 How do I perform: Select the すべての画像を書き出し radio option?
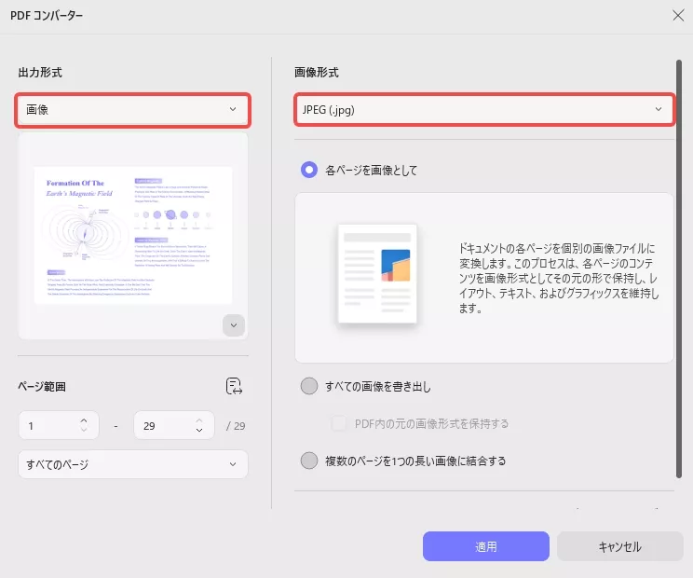[x=309, y=386]
